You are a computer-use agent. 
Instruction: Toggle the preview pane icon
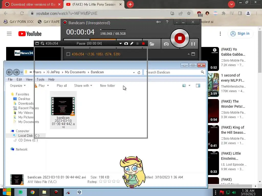click(x=198, y=85)
